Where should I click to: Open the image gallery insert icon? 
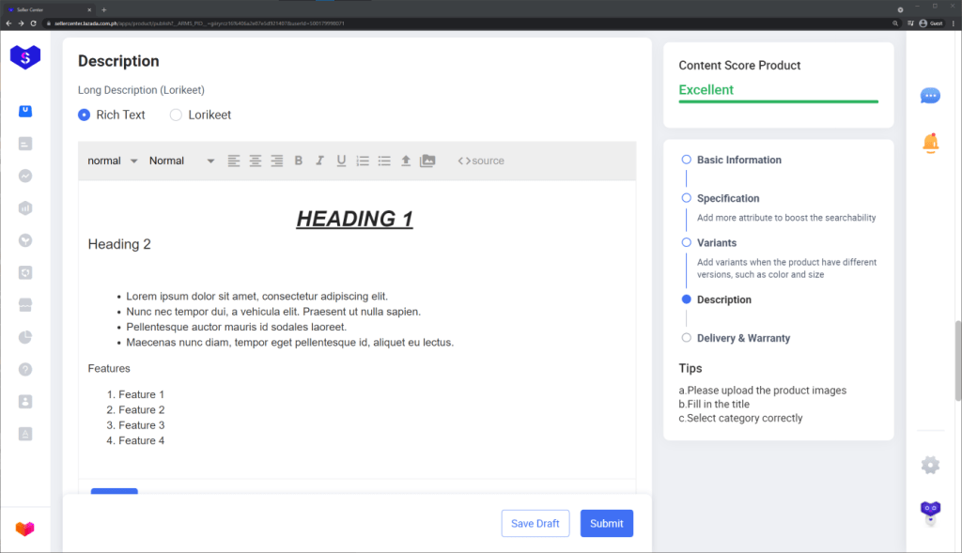427,161
